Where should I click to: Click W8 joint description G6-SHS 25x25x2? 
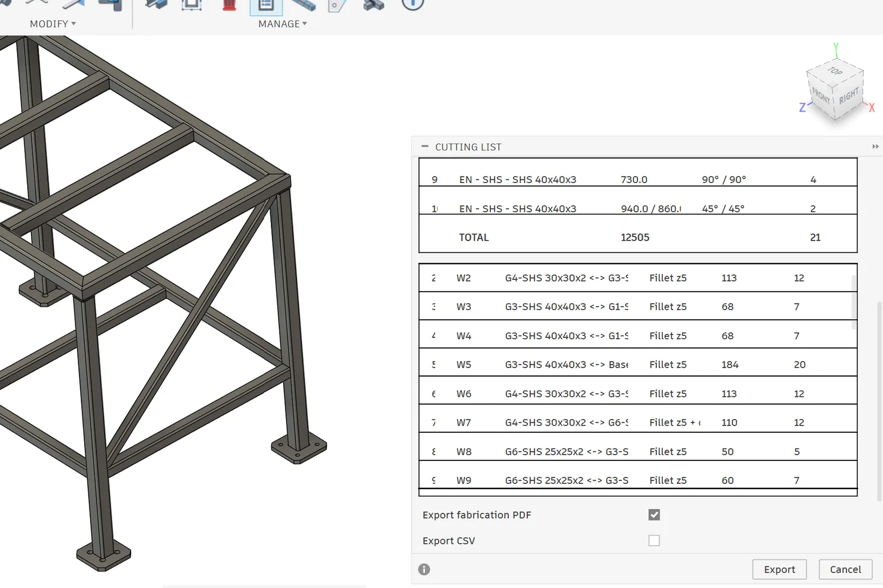click(567, 452)
